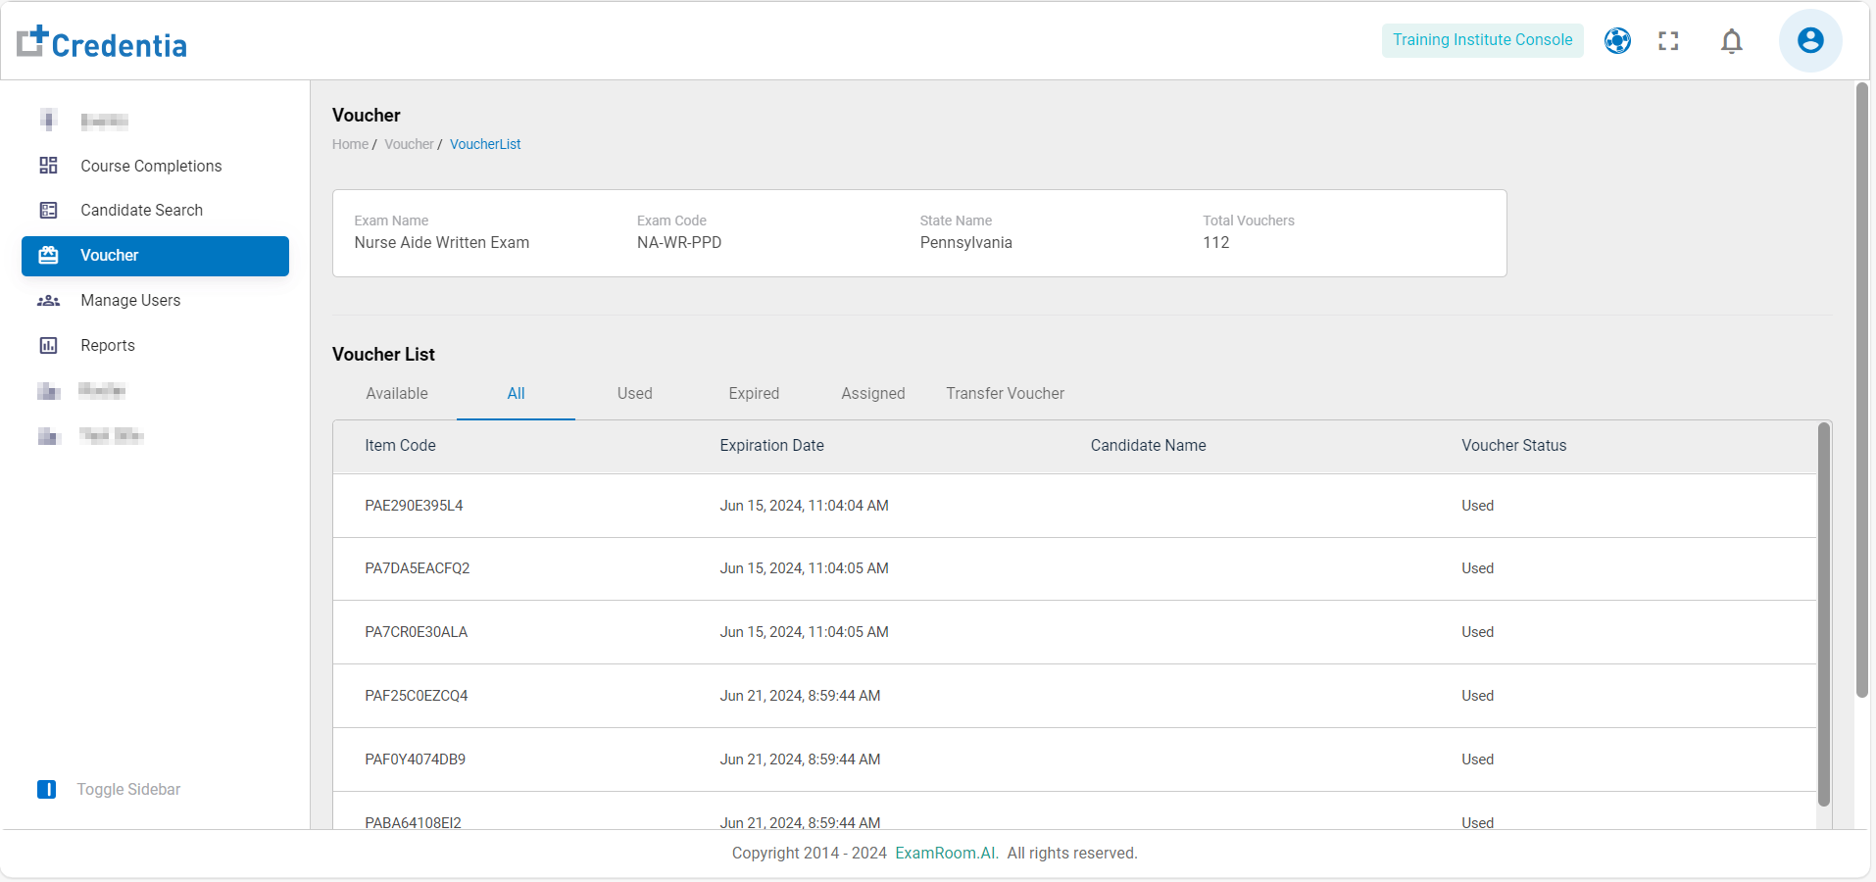Click Expiration Date column header
Viewport: 1876px width, 882px height.
771,445
